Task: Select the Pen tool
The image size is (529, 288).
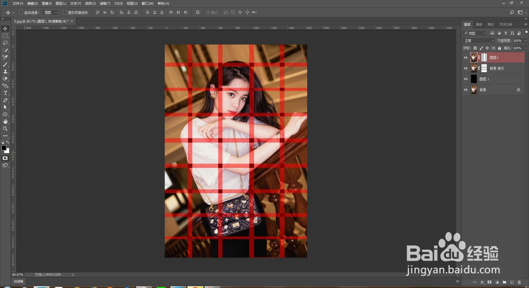Action: (x=5, y=100)
